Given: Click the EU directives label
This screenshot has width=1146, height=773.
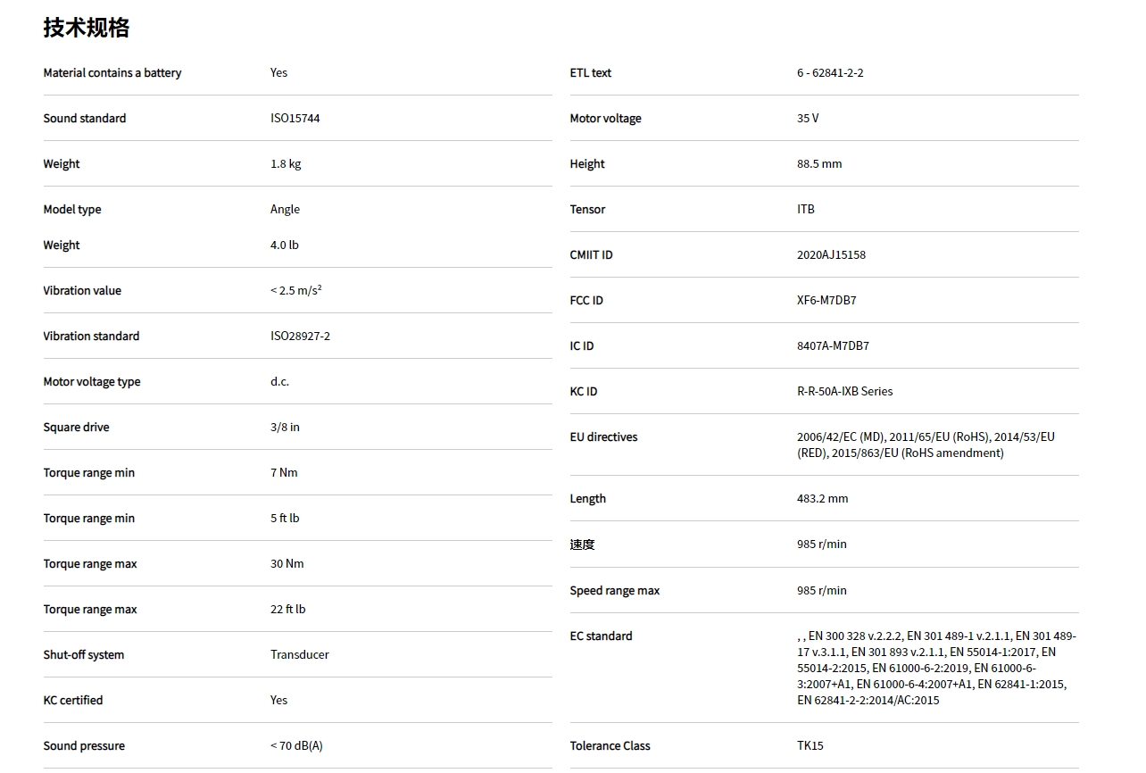Looking at the screenshot, I should [603, 436].
